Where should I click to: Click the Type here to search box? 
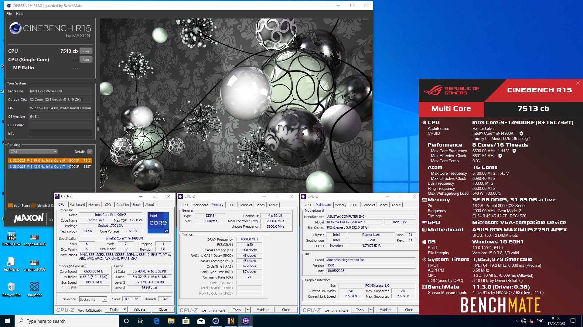click(67, 321)
